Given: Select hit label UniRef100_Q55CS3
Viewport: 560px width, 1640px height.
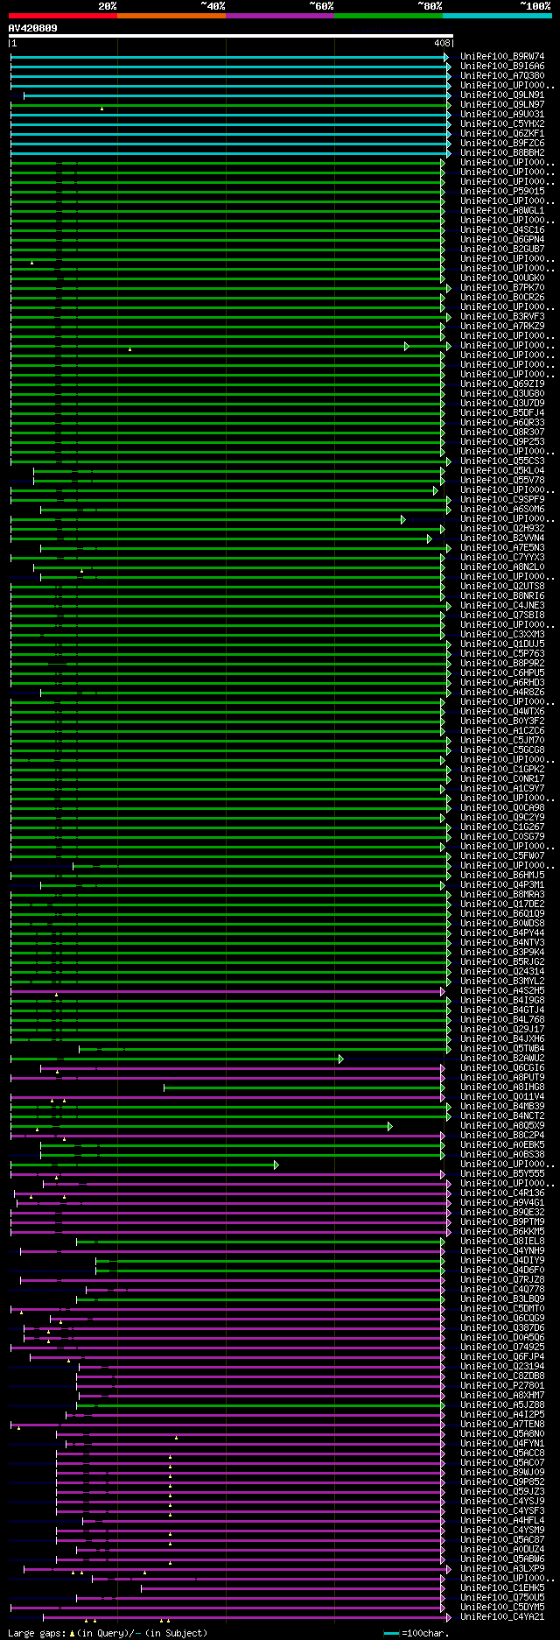Looking at the screenshot, I should coord(502,461).
